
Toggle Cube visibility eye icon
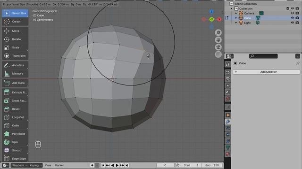293,18
